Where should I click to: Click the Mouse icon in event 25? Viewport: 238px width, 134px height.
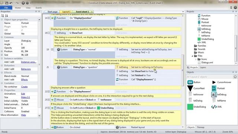click(55, 100)
